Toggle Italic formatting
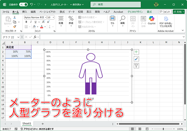This screenshot has width=187, height=131. click(x=31, y=22)
